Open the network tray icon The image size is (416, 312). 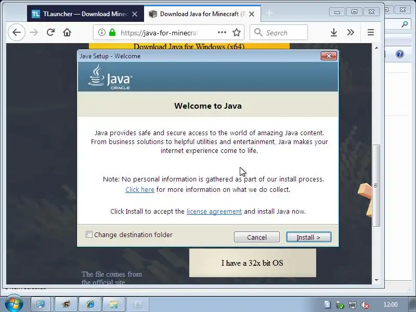353,305
